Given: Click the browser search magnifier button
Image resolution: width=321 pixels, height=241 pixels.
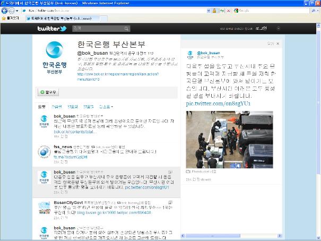Looking at the screenshot, I should coord(314,11).
